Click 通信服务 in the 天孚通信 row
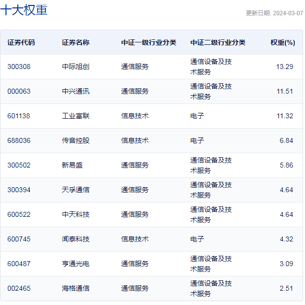305x305 pixels. 135,190
